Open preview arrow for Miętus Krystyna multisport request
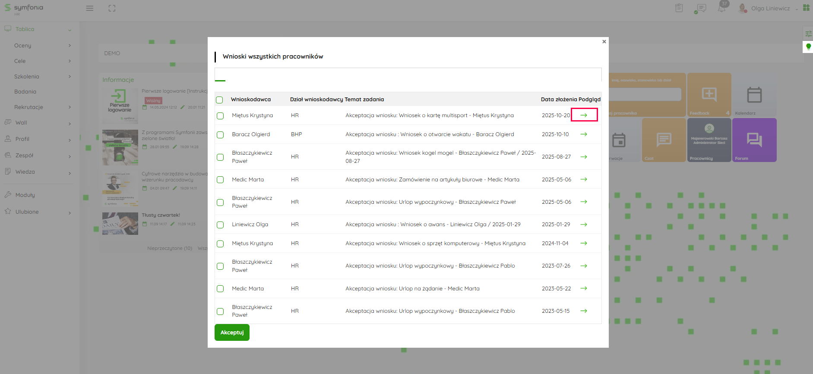Screen dimensions: 813x374 (584, 115)
